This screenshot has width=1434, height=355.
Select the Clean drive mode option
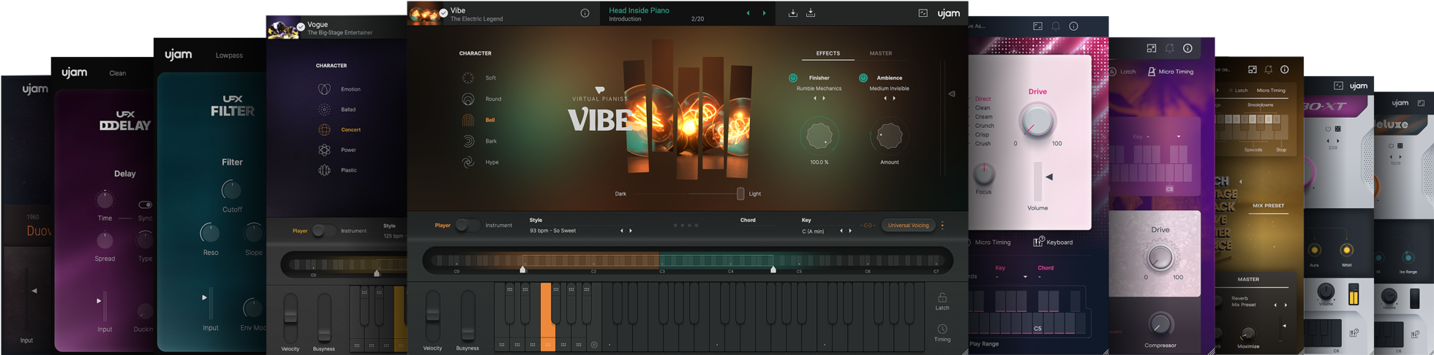(982, 108)
